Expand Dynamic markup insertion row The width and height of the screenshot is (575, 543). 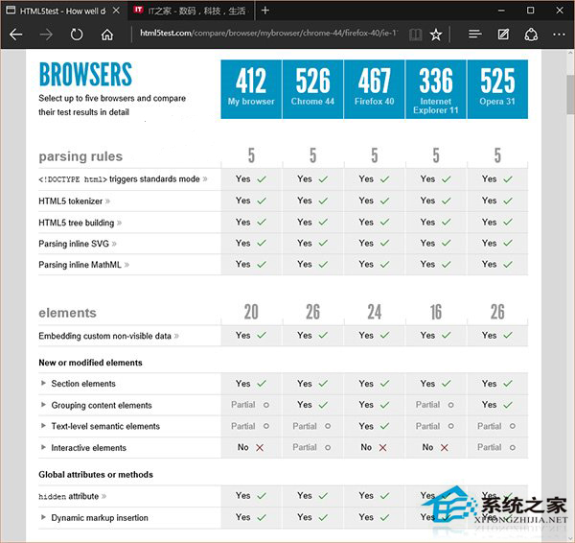tap(44, 517)
